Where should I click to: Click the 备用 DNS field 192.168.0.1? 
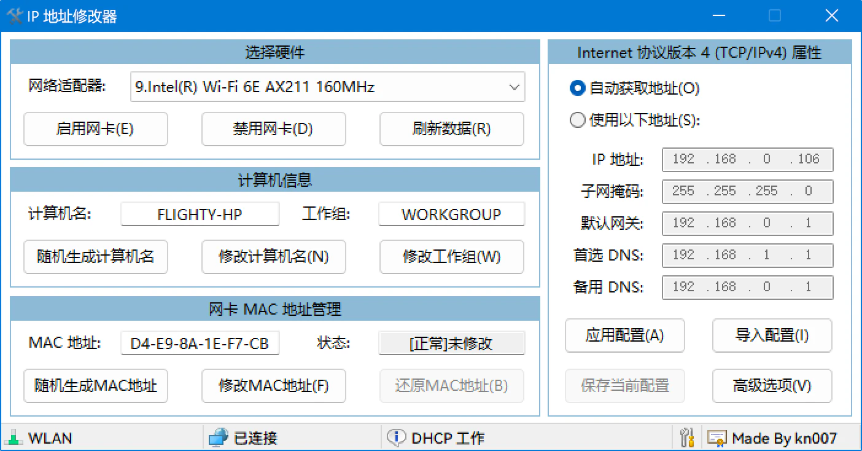[x=748, y=288]
